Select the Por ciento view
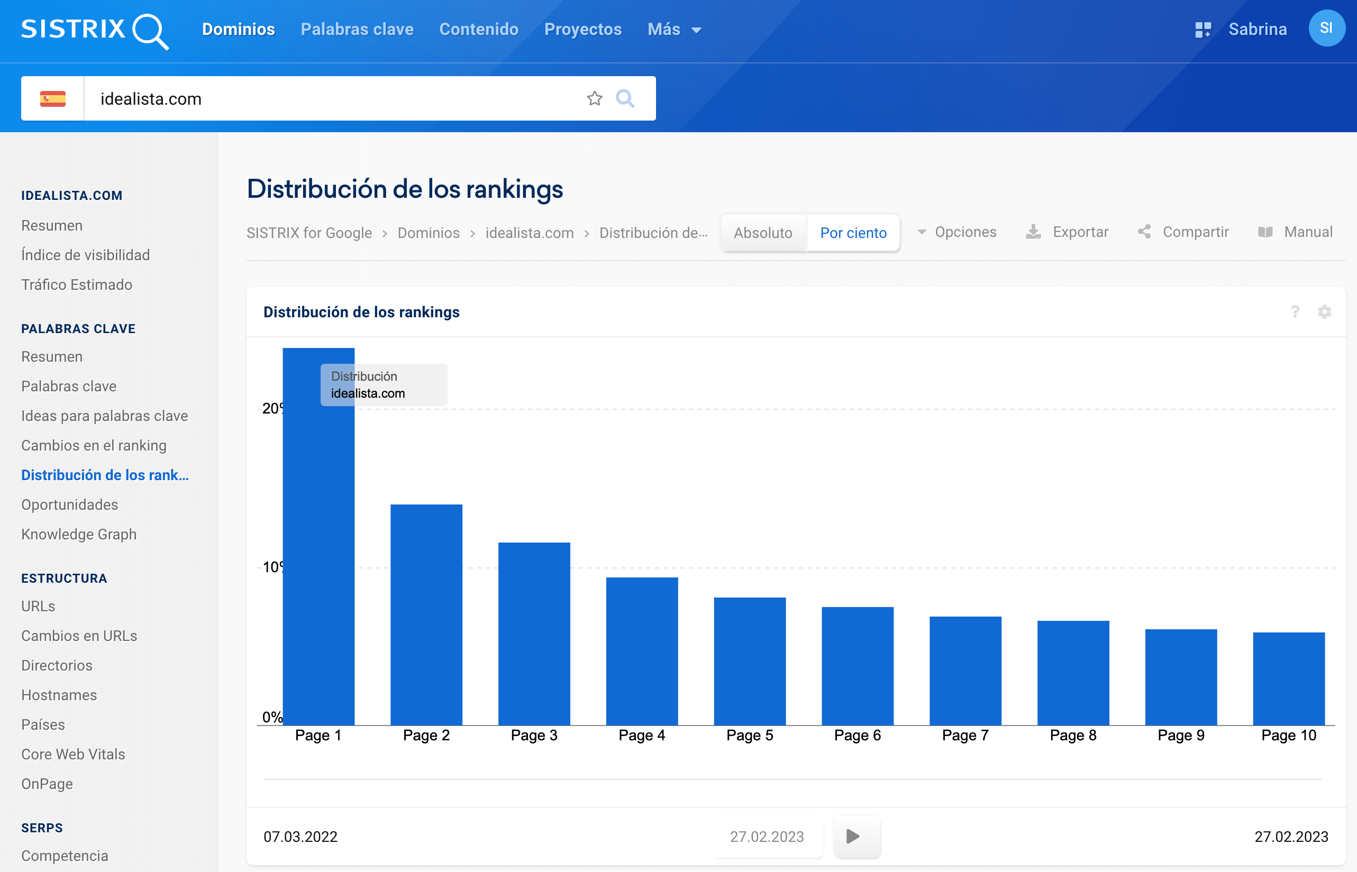1357x872 pixels. coord(853,233)
